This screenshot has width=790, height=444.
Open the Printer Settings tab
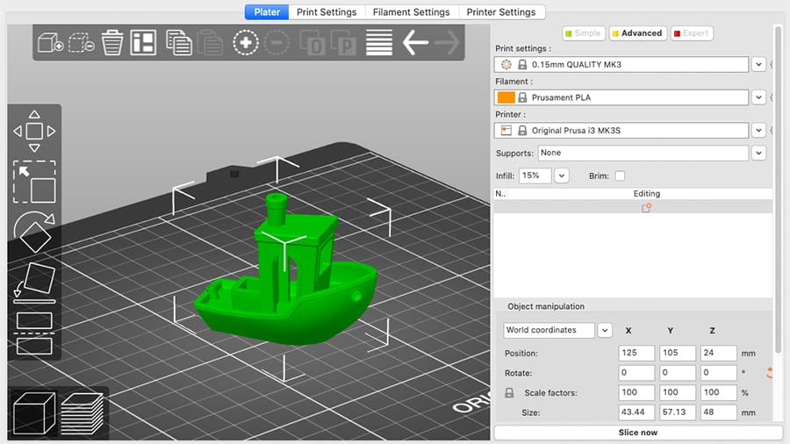[x=501, y=12]
